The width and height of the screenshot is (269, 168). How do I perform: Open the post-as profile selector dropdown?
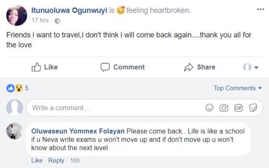[x=251, y=67]
